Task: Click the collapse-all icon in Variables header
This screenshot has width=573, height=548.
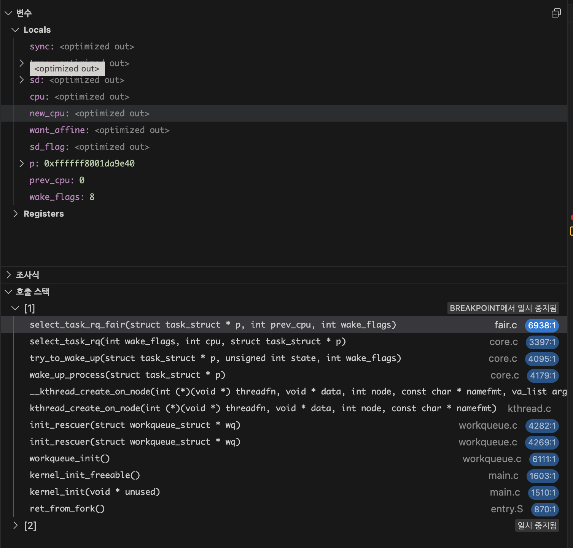Action: (x=556, y=13)
